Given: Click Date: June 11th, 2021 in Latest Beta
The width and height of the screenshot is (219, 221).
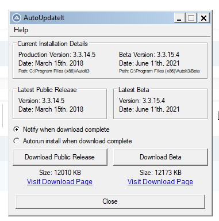Looking at the screenshot, I should [x=149, y=109].
